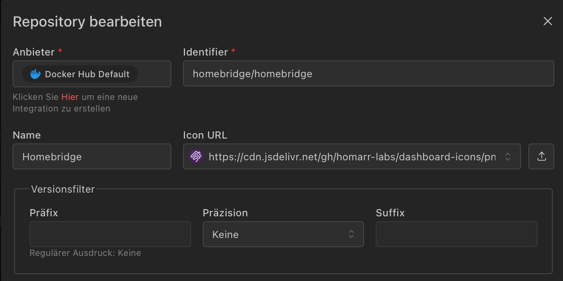Click the purple Homebridge icon preview
This screenshot has height=281, width=563.
coord(196,156)
